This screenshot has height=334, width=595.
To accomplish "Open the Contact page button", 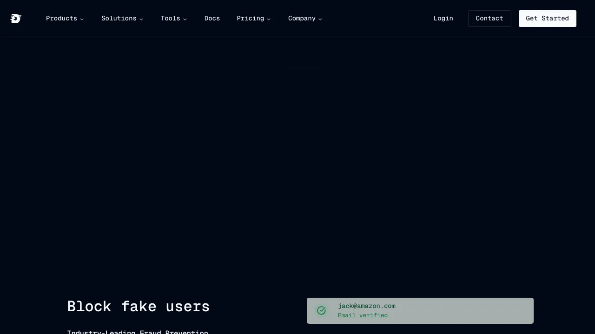I will tap(489, 19).
